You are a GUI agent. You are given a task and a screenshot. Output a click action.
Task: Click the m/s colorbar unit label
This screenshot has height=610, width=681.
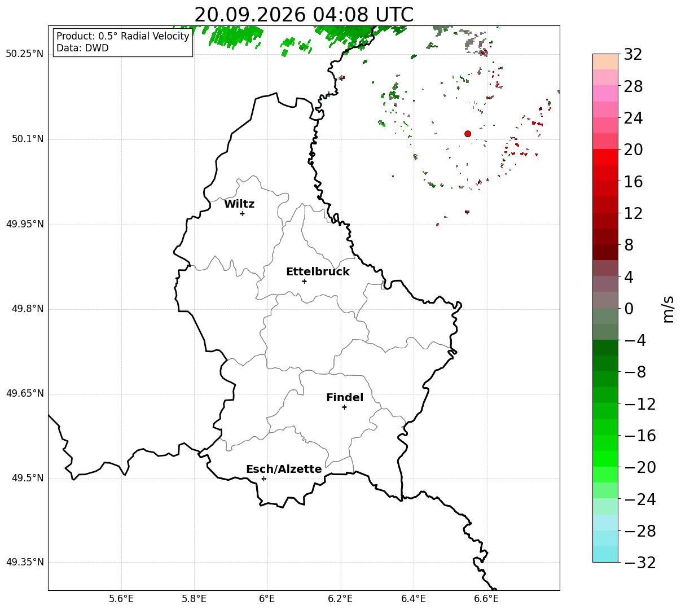[x=669, y=309]
